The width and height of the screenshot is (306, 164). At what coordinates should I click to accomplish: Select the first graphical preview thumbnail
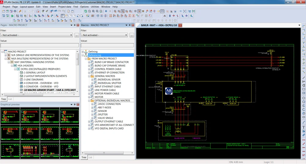coord(10,116)
